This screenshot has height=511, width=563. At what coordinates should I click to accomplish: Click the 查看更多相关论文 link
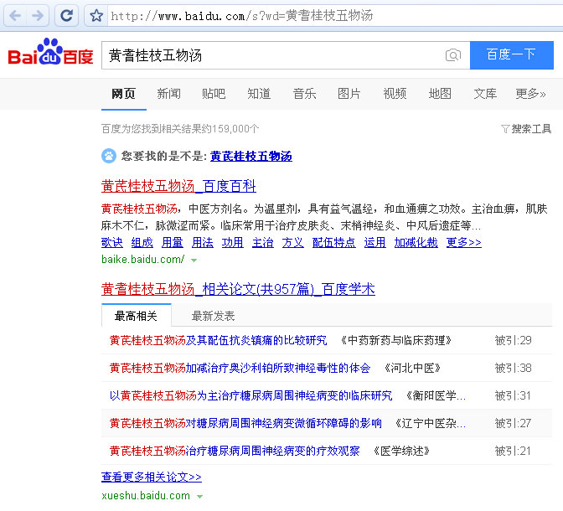click(x=152, y=477)
